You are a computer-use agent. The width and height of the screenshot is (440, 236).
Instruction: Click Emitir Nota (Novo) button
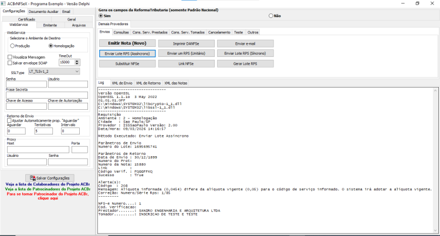[x=127, y=43]
